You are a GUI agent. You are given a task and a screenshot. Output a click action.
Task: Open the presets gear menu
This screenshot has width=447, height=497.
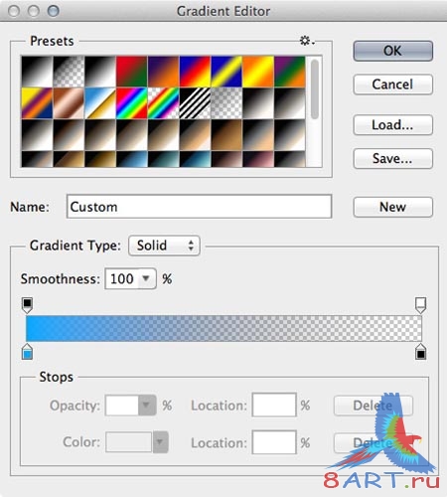coord(307,41)
